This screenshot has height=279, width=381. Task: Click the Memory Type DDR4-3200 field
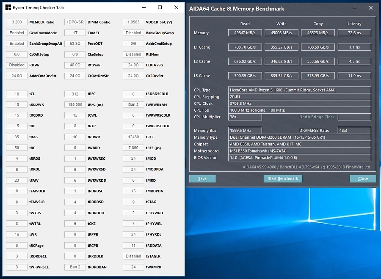(300, 137)
